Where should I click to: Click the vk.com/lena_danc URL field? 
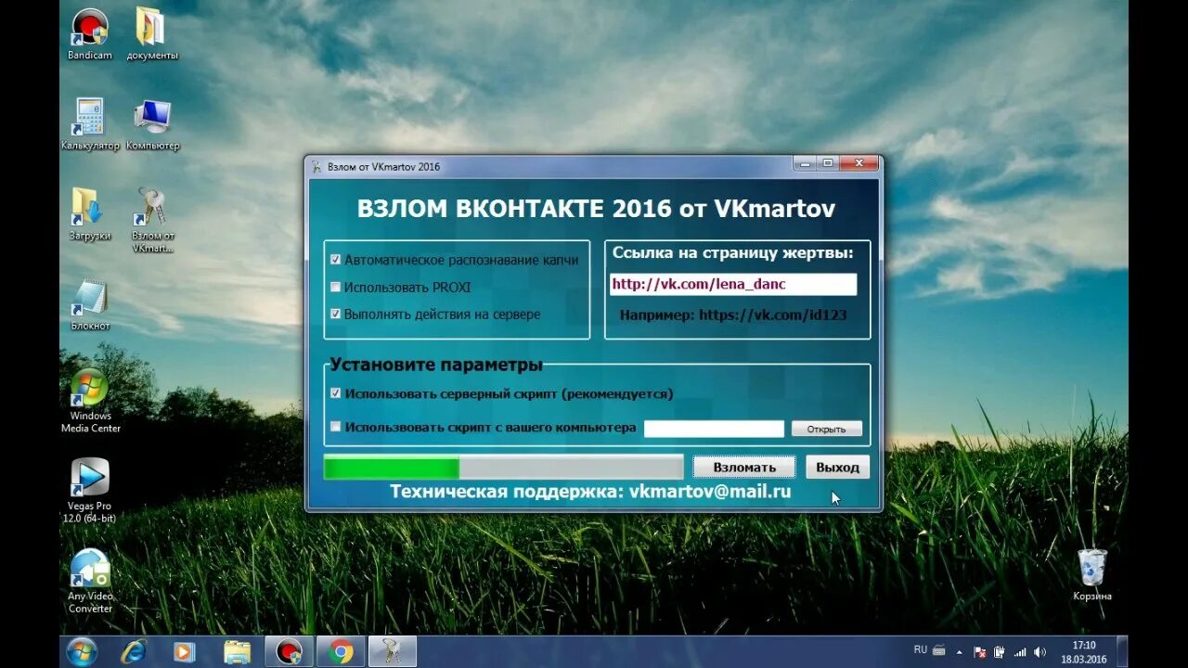pyautogui.click(x=733, y=284)
